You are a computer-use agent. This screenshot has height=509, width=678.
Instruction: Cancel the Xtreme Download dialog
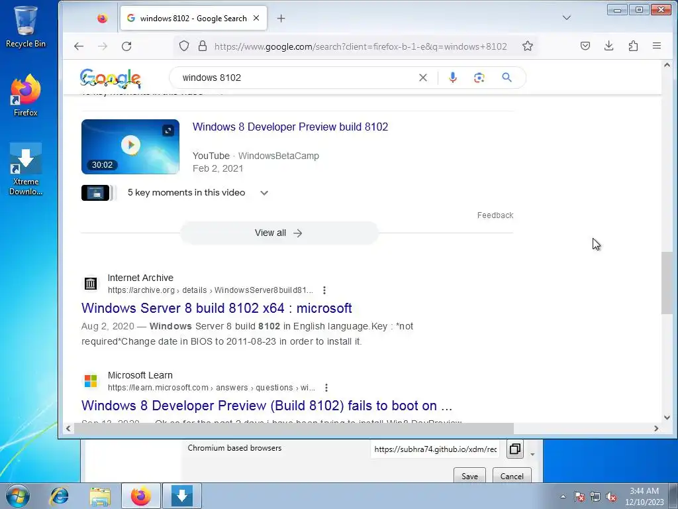point(512,476)
